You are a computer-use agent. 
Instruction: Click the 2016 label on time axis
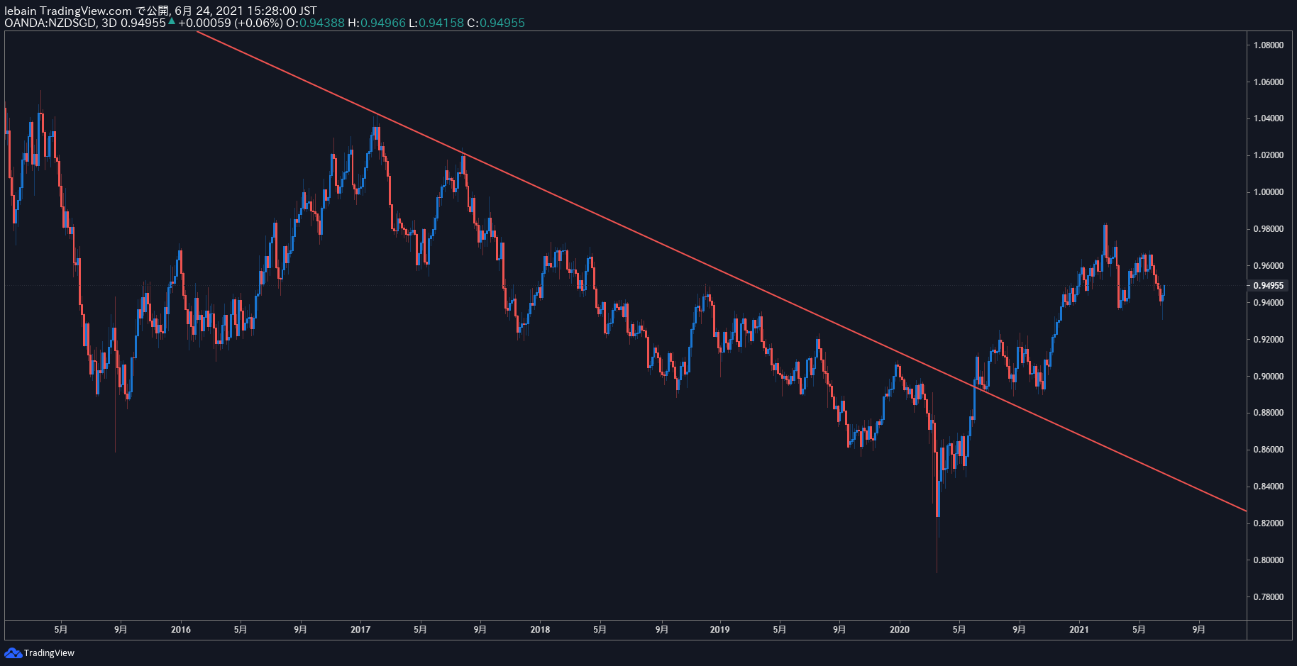(x=181, y=629)
